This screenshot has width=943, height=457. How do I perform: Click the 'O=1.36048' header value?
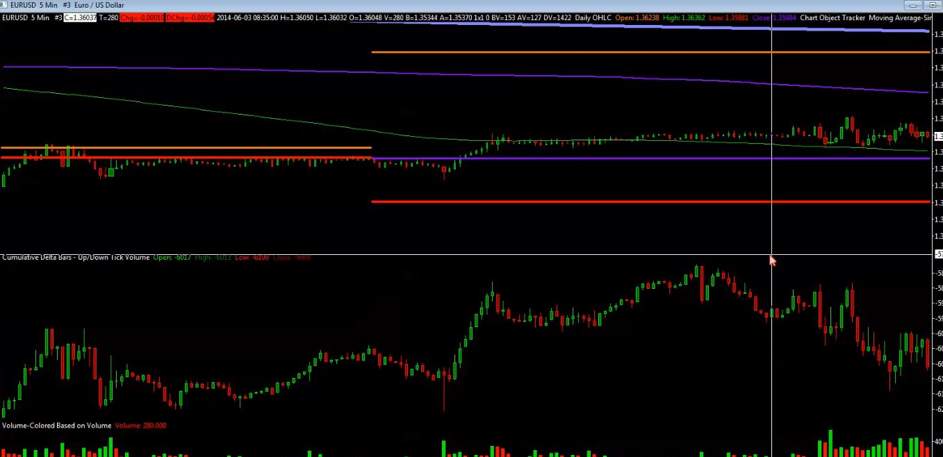coord(365,17)
